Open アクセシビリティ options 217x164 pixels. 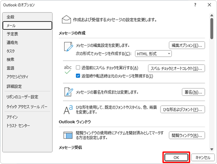coord(27,76)
